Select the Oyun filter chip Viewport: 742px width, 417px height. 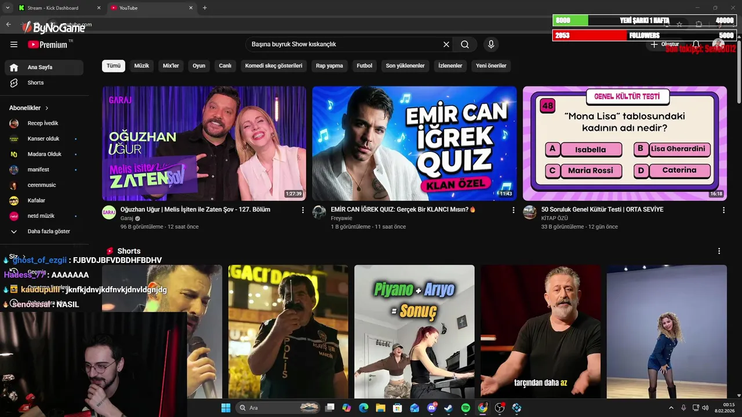pyautogui.click(x=199, y=66)
